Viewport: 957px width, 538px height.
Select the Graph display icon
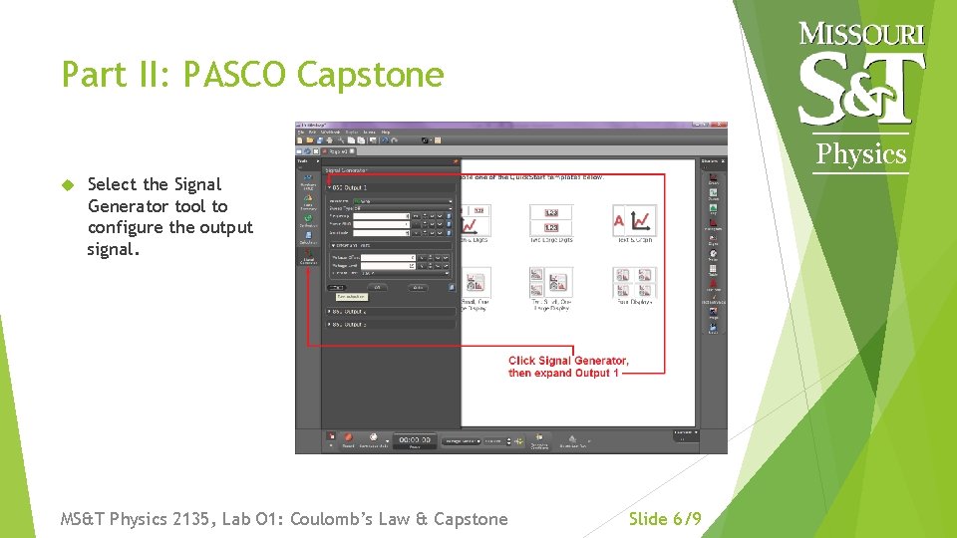click(x=713, y=179)
